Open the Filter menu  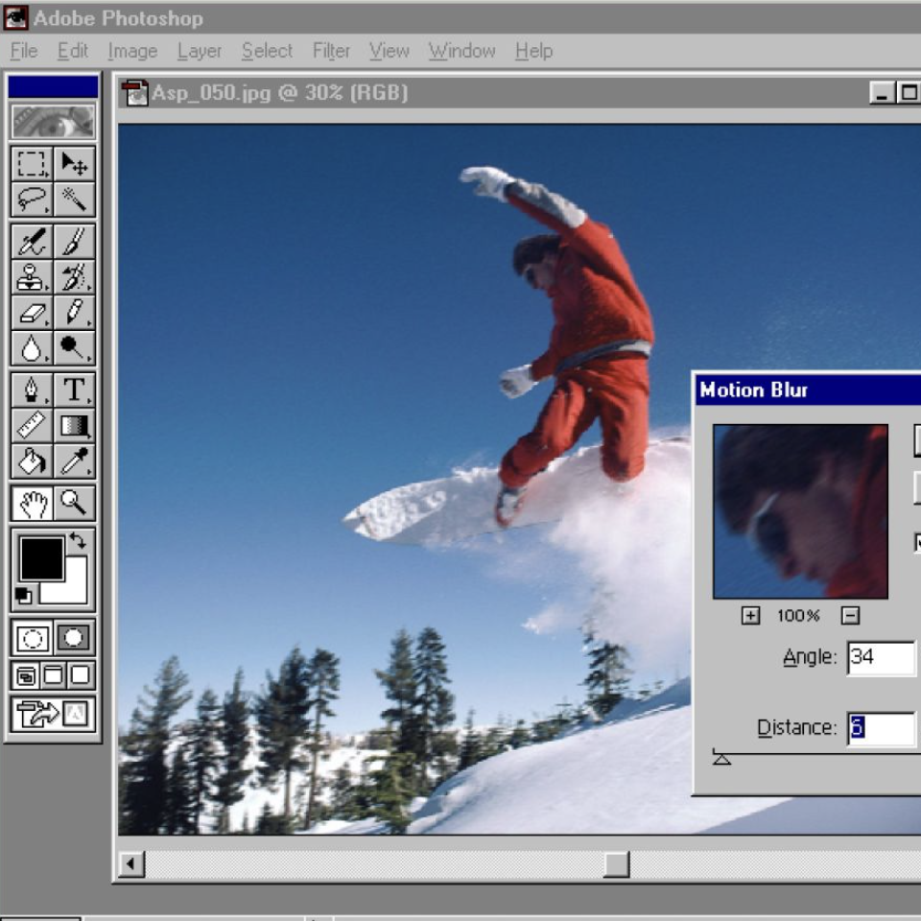(331, 51)
